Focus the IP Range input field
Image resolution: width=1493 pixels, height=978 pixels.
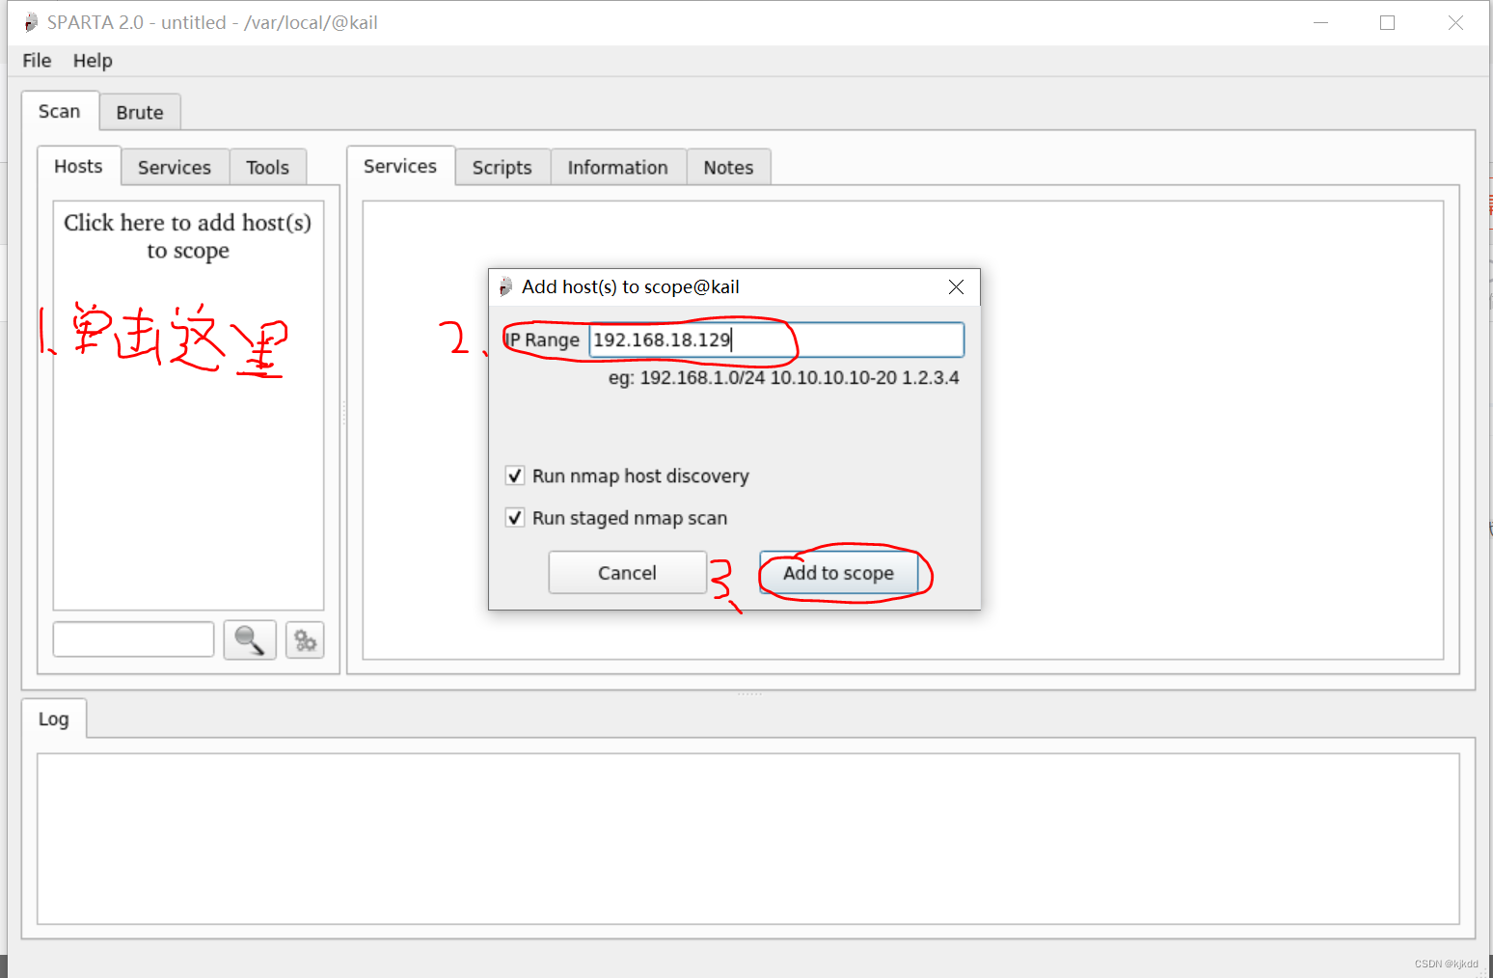[x=776, y=340]
